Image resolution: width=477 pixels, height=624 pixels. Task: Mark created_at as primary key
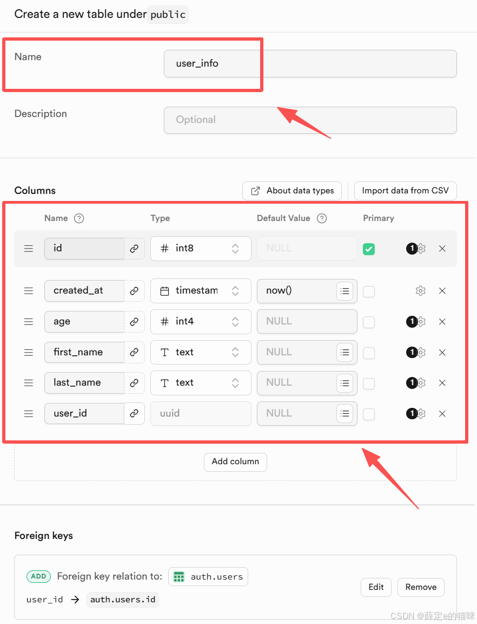coord(369,291)
